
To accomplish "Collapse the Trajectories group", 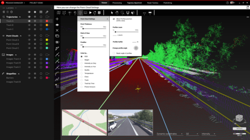I will click(20, 17).
